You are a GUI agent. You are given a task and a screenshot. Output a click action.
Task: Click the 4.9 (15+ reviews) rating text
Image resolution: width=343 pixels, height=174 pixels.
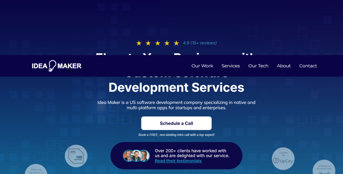(200, 43)
